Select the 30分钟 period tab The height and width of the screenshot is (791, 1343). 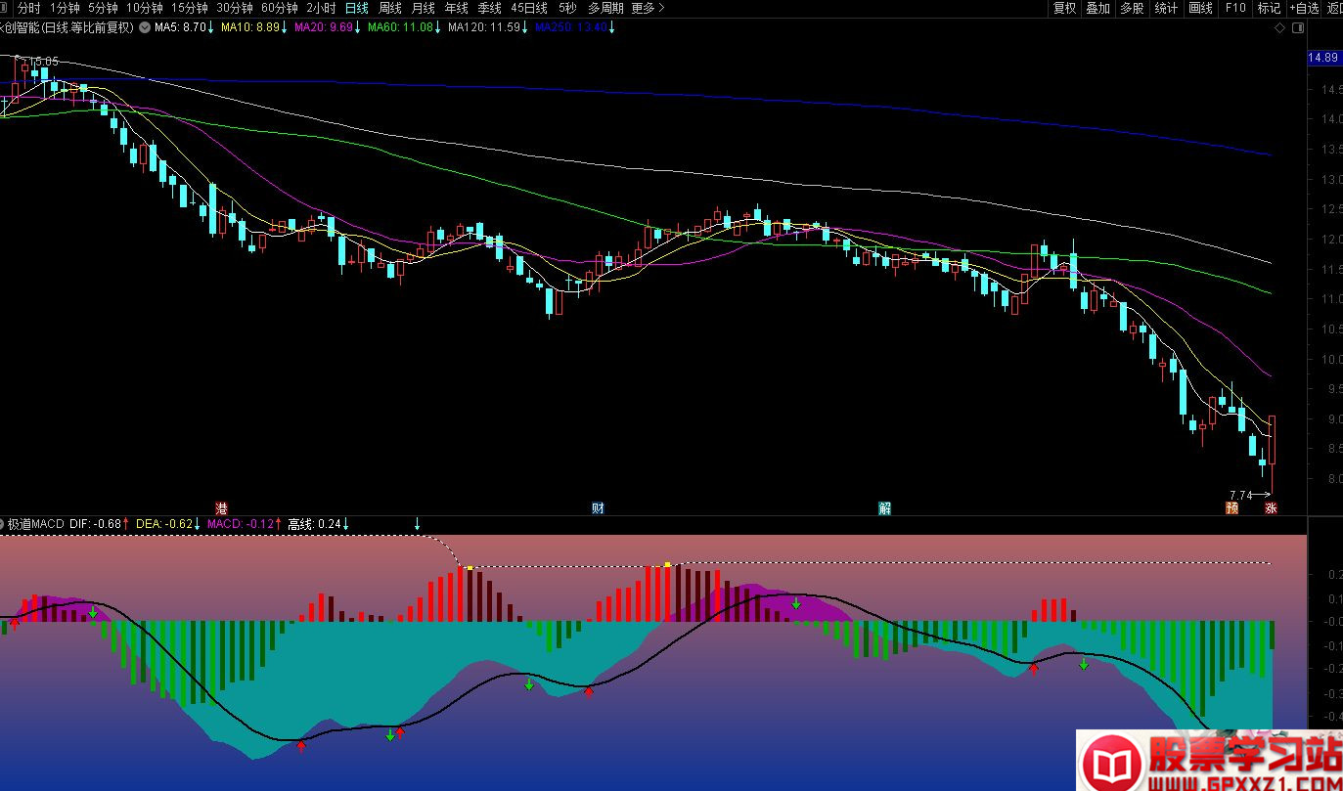(x=234, y=8)
